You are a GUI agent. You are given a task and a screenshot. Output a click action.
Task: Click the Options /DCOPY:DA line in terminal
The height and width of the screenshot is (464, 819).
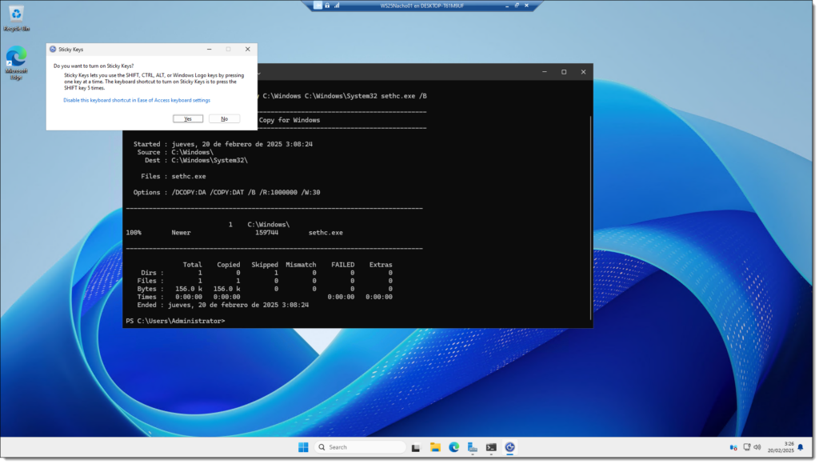[226, 193]
